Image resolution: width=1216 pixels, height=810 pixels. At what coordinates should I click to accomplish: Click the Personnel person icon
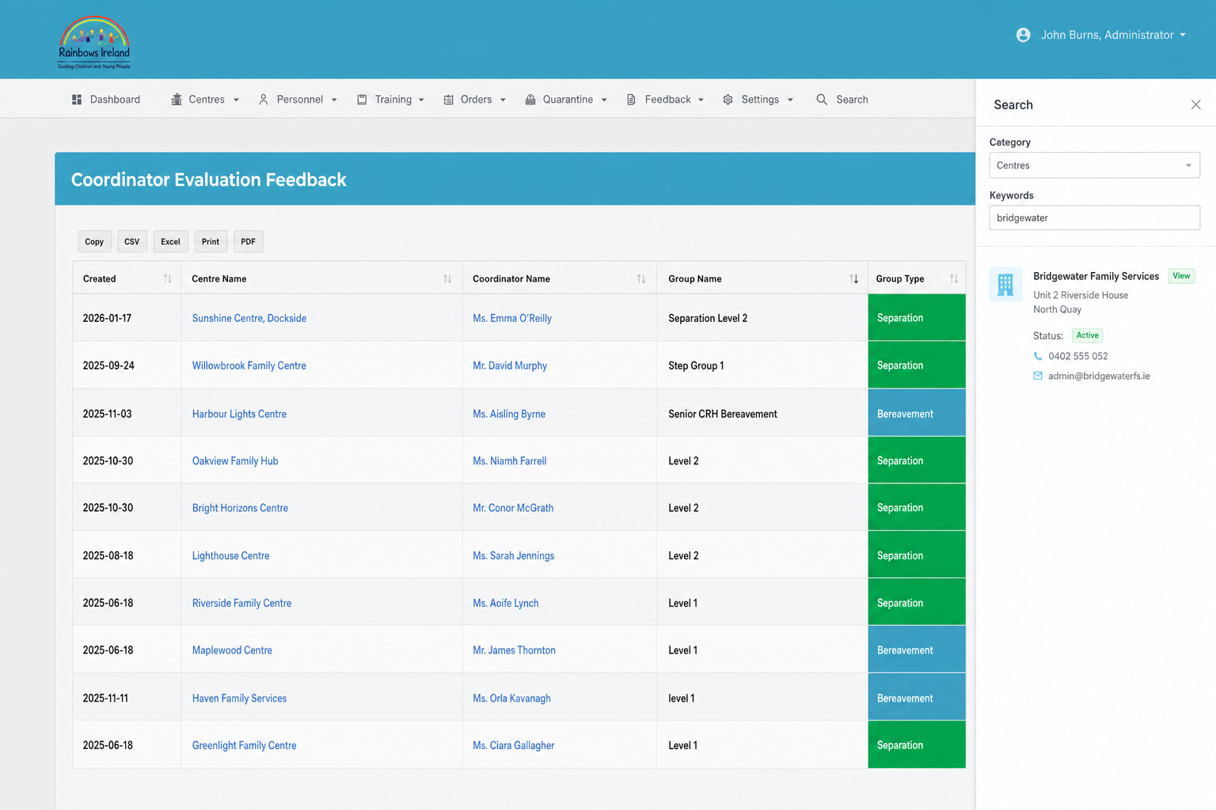click(x=264, y=100)
